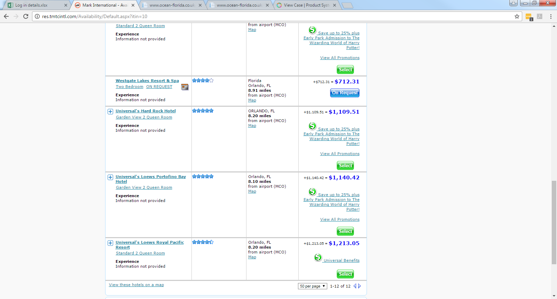Open Universal Benefits promotion link
Screen dimensions: 557x299
tap(342, 260)
